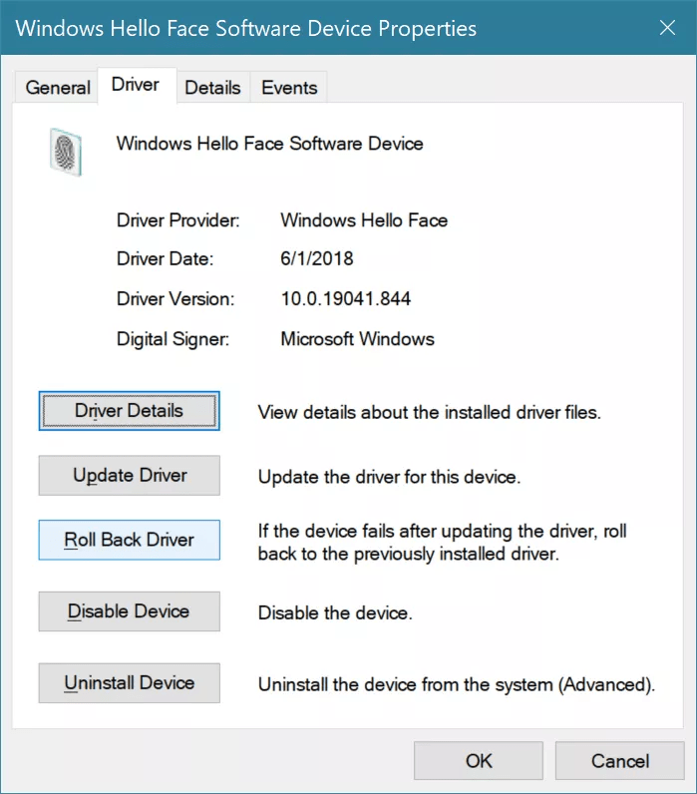Open Driver Details button
The width and height of the screenshot is (697, 794).
click(129, 411)
